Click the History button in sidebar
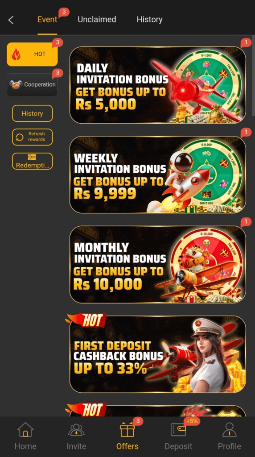 pos(32,113)
